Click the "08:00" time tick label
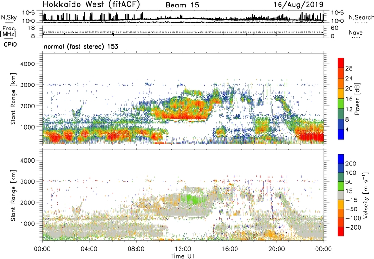The image size is (374, 259). [136, 249]
